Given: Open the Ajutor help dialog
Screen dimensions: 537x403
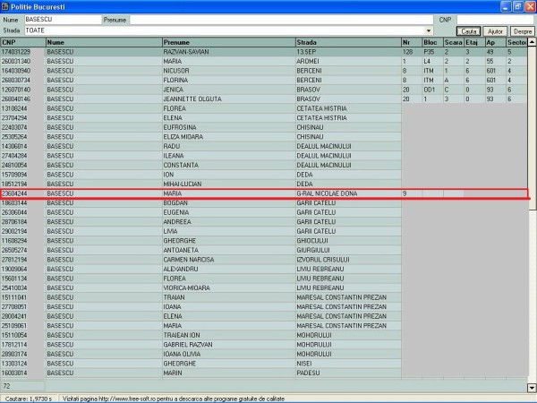Looking at the screenshot, I should point(495,30).
